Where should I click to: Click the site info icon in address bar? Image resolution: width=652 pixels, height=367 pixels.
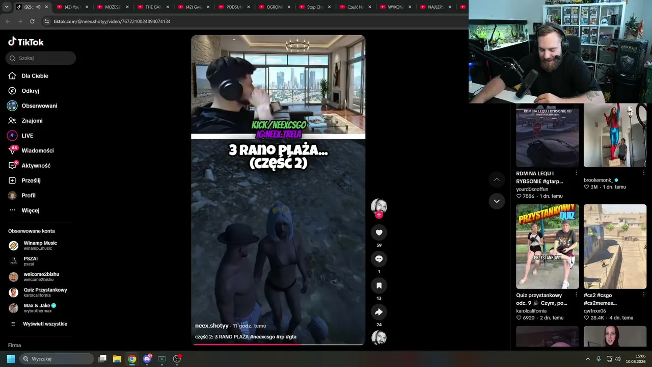pyautogui.click(x=46, y=21)
